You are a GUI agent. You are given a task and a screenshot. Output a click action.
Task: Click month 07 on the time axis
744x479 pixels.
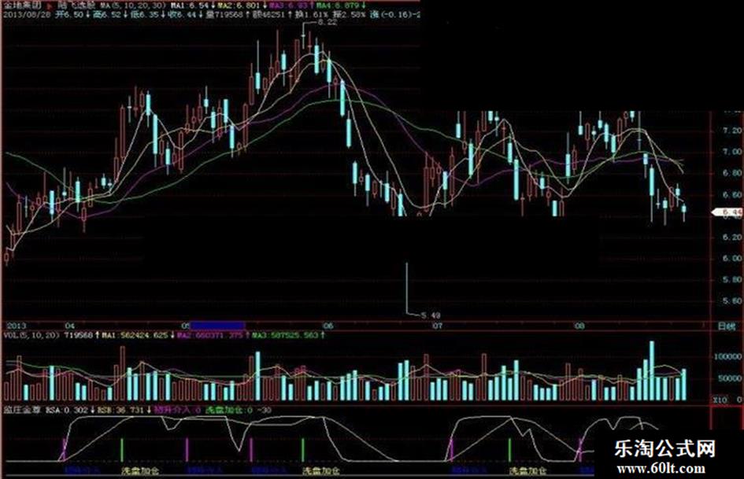[x=437, y=326]
